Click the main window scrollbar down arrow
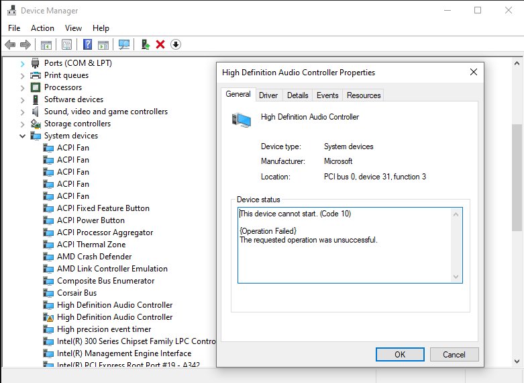Viewport: 524px width, 383px height. pos(517,361)
